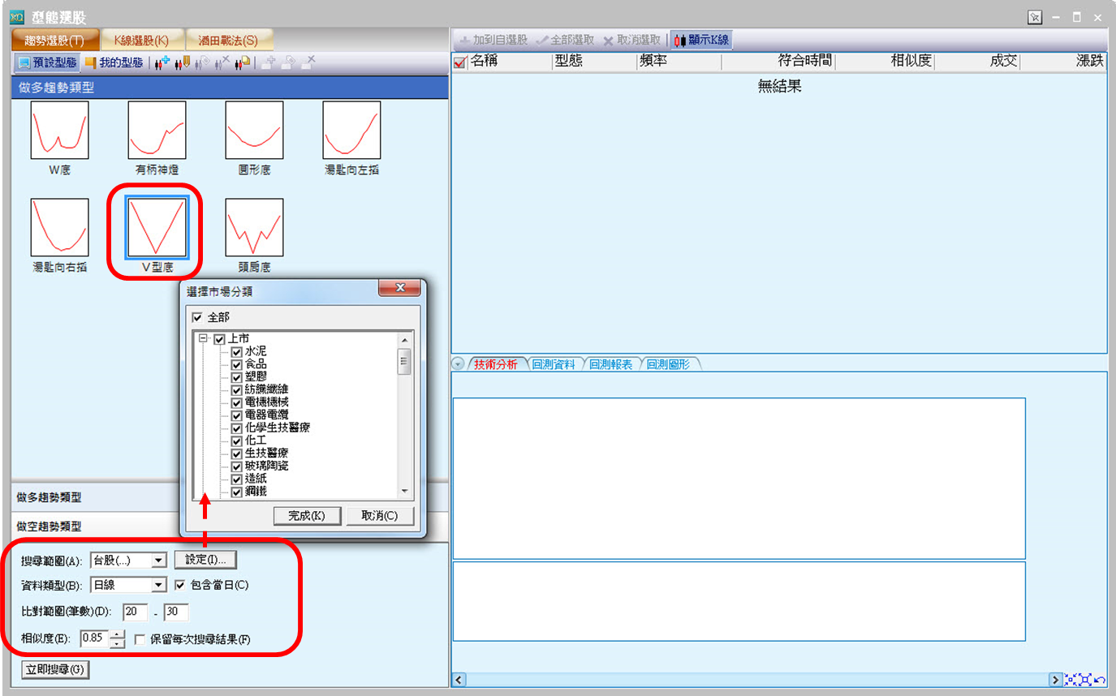The height and width of the screenshot is (696, 1116).
Task: Select the 圓形底 pattern thumbnail
Action: click(254, 131)
